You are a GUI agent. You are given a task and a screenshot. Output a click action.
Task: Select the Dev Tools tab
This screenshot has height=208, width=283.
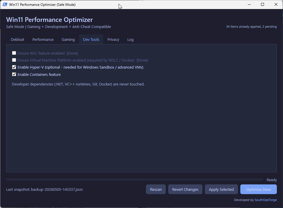(91, 39)
